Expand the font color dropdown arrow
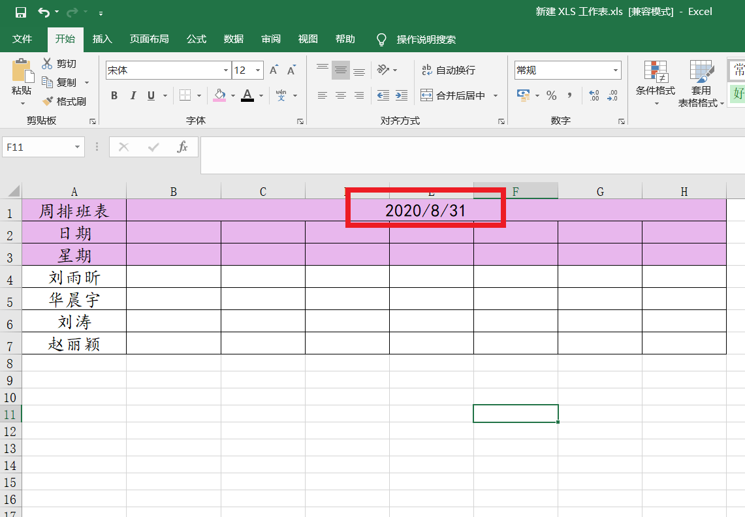This screenshot has width=745, height=517. (x=261, y=95)
